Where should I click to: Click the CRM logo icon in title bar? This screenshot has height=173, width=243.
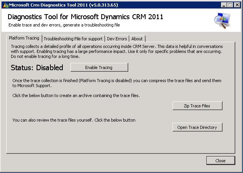5,5
